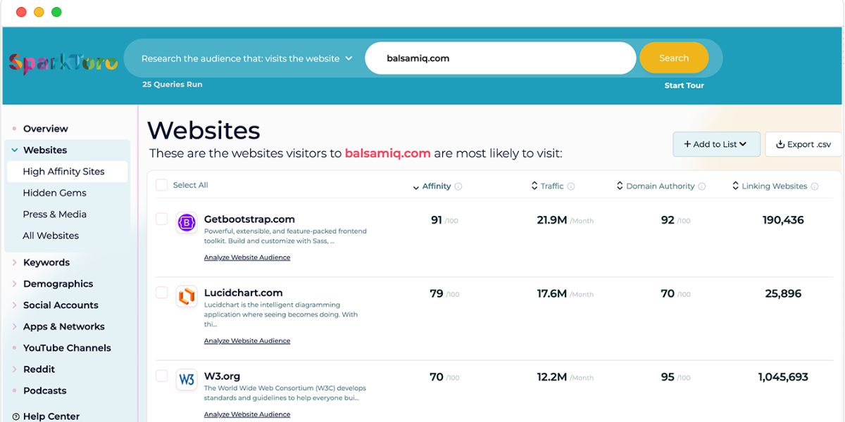Click Export .csv button
Screen dimensions: 845x422
pos(803,144)
